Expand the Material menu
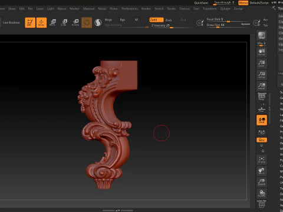Screen dimensions: 283x212 [88, 9]
